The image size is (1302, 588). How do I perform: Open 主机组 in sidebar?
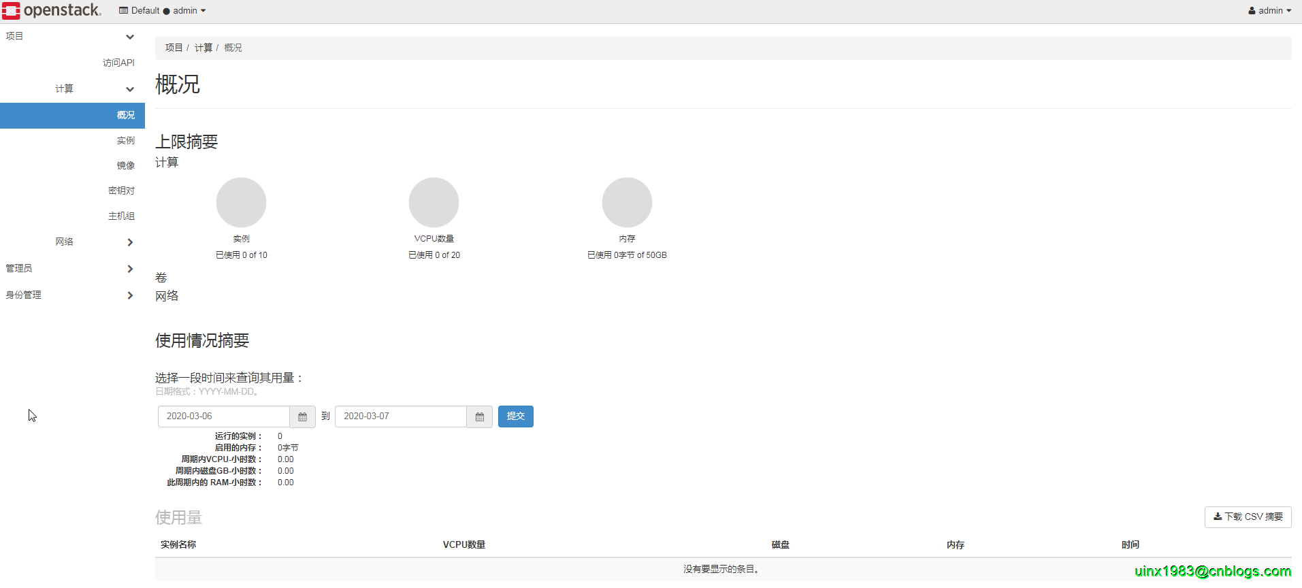point(121,216)
